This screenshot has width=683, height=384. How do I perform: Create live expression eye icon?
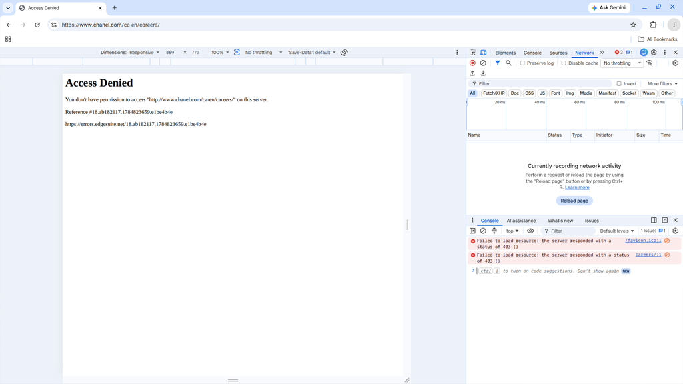(530, 231)
